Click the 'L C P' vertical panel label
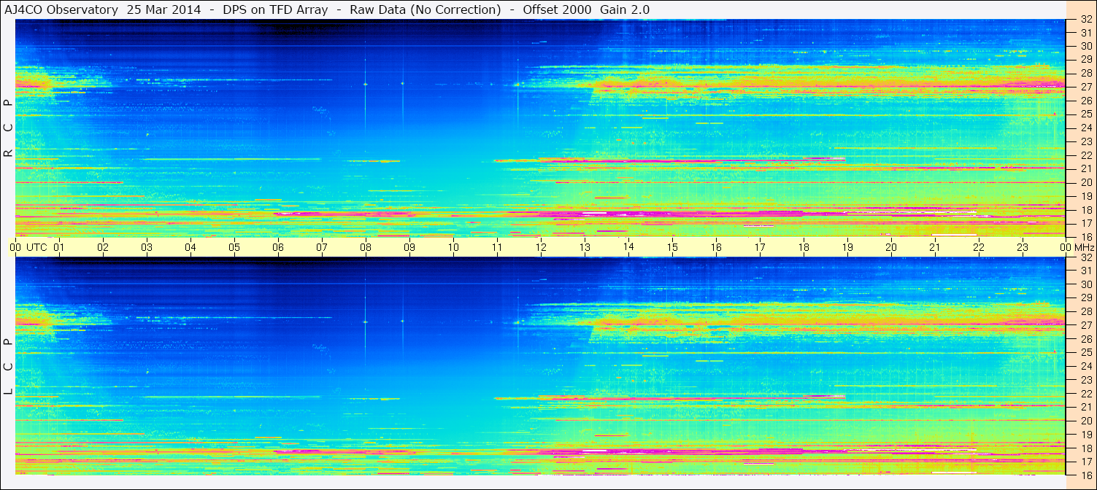 (8, 367)
